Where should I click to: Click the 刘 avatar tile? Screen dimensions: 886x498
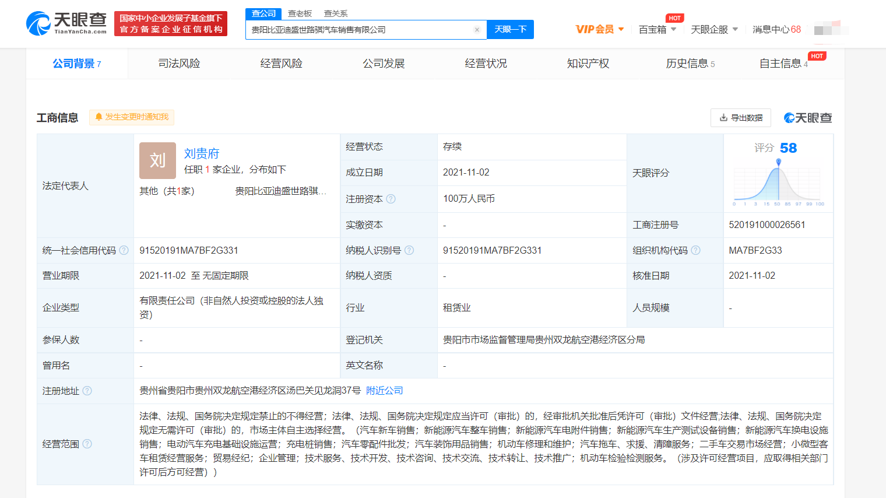click(157, 160)
